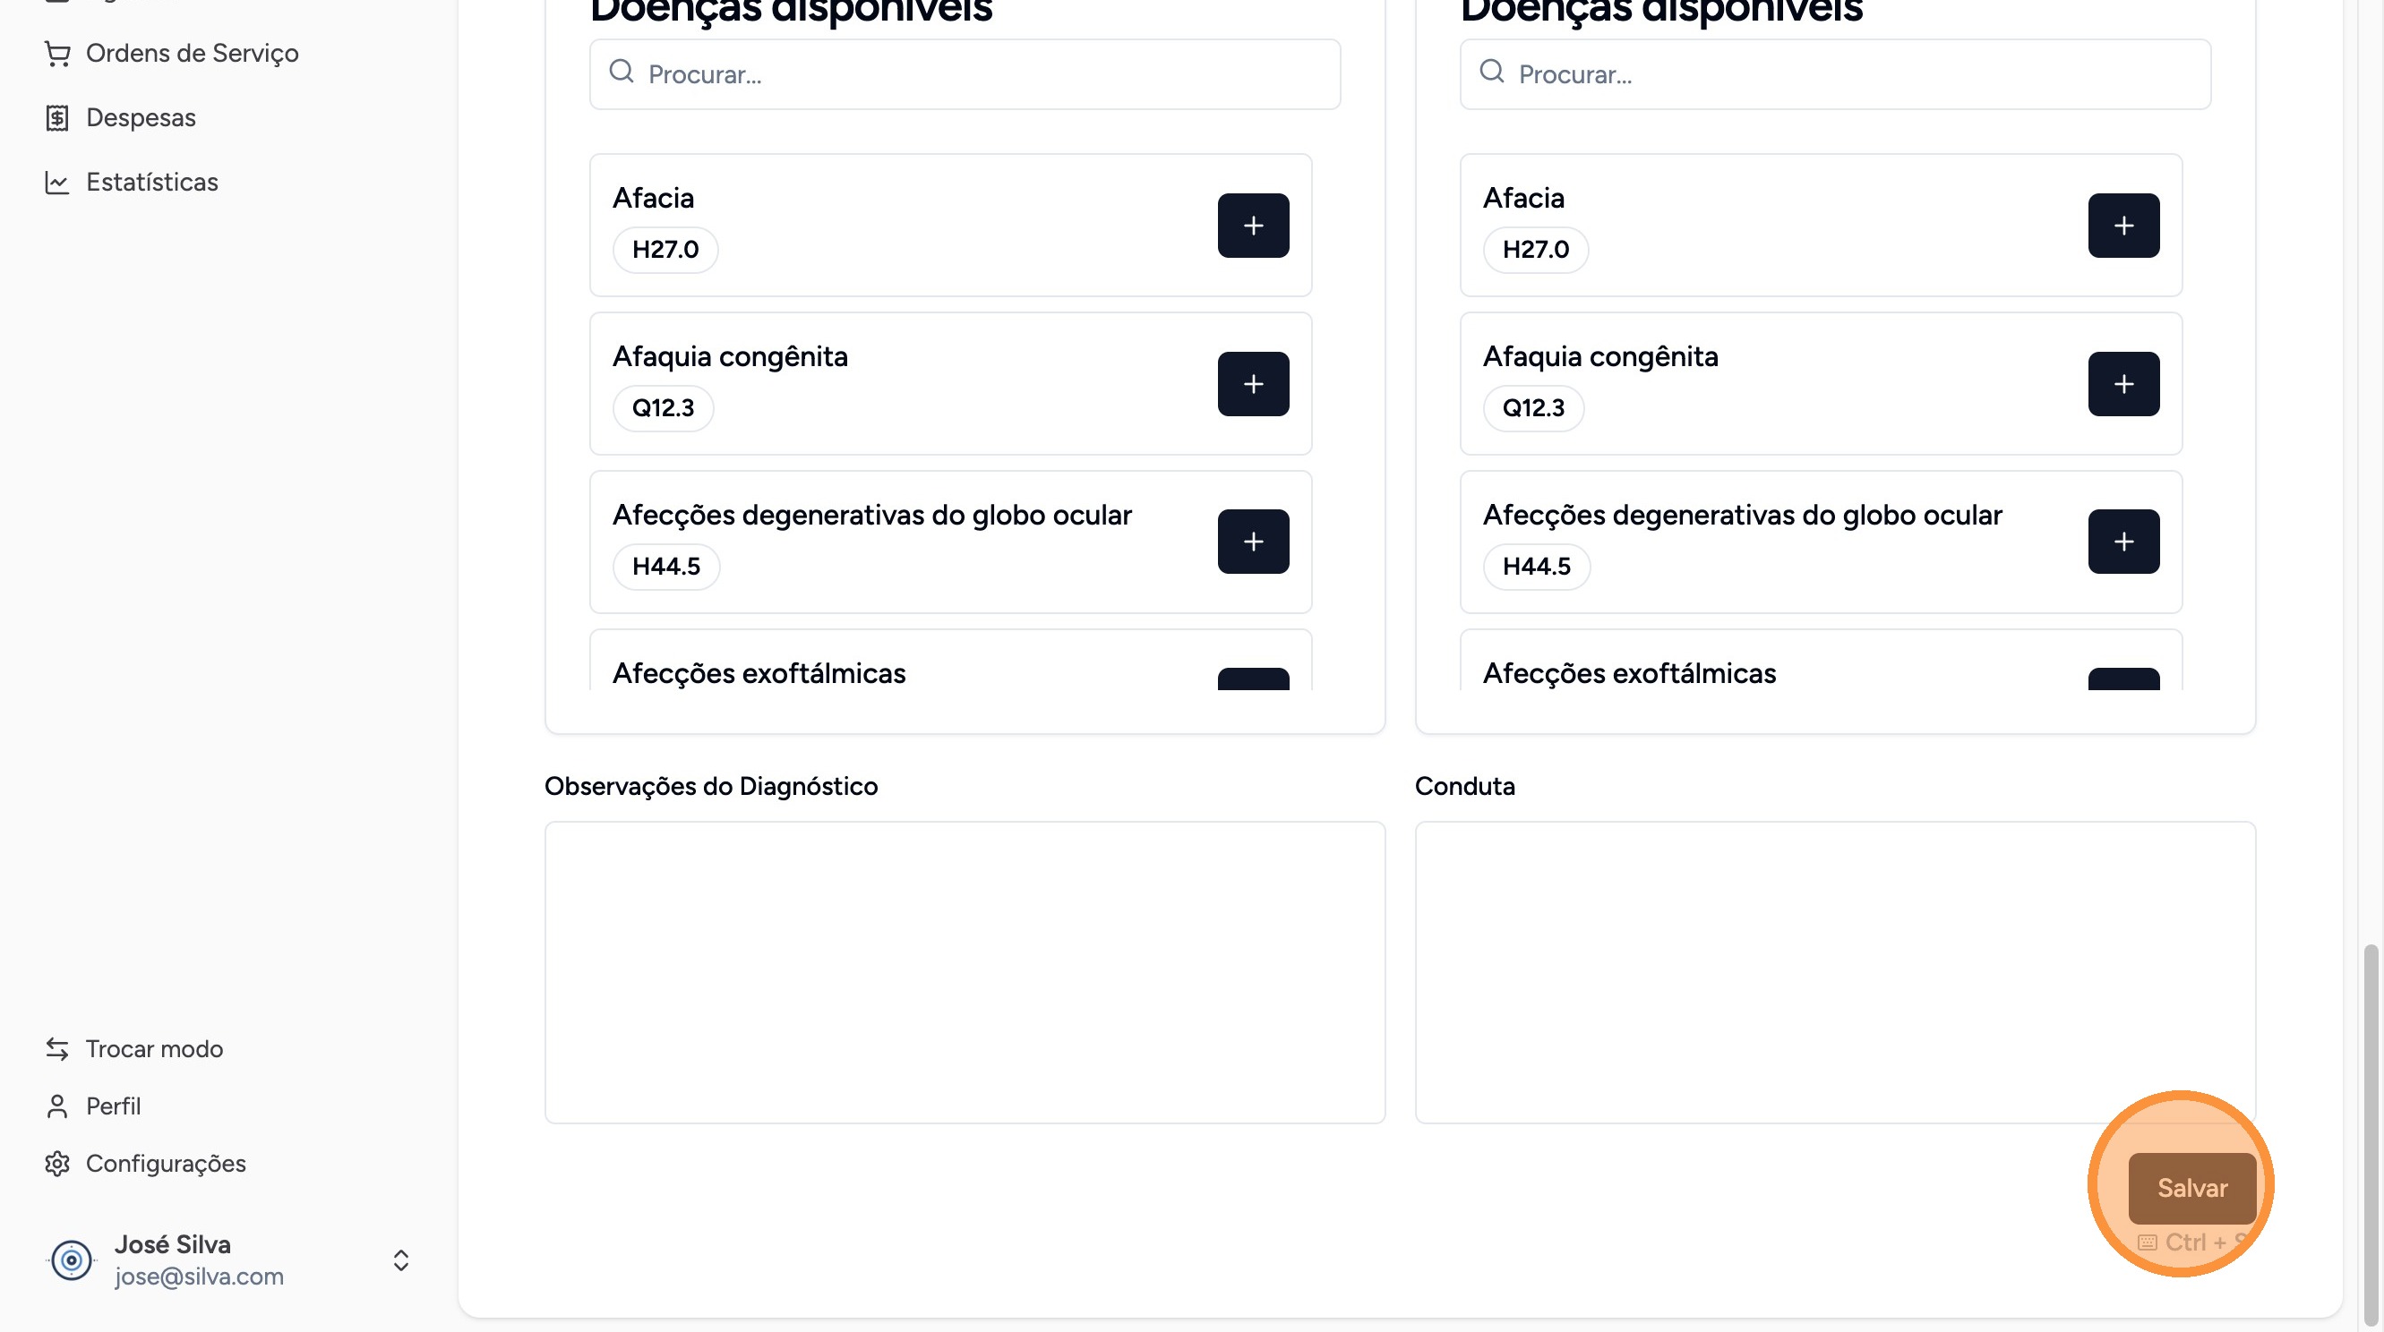
Task: Expand the José Silva account switcher
Action: (400, 1259)
